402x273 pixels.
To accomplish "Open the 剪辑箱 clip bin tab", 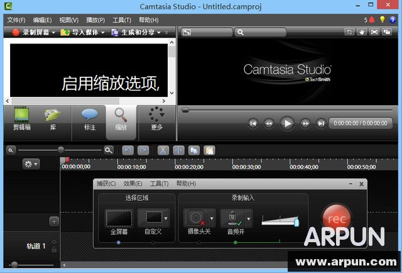I will click(x=21, y=119).
